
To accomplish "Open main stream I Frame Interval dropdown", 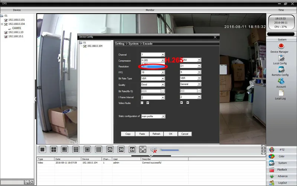I will tap(153, 97).
